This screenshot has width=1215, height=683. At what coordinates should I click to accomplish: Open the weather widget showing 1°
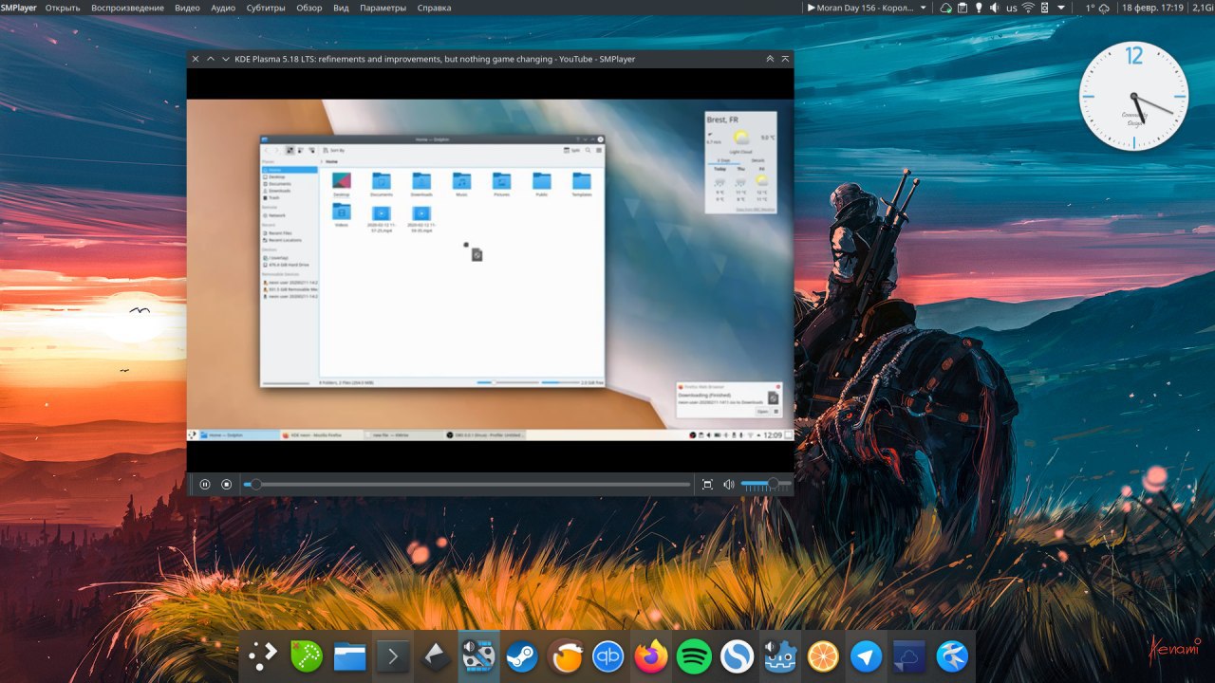1097,8
